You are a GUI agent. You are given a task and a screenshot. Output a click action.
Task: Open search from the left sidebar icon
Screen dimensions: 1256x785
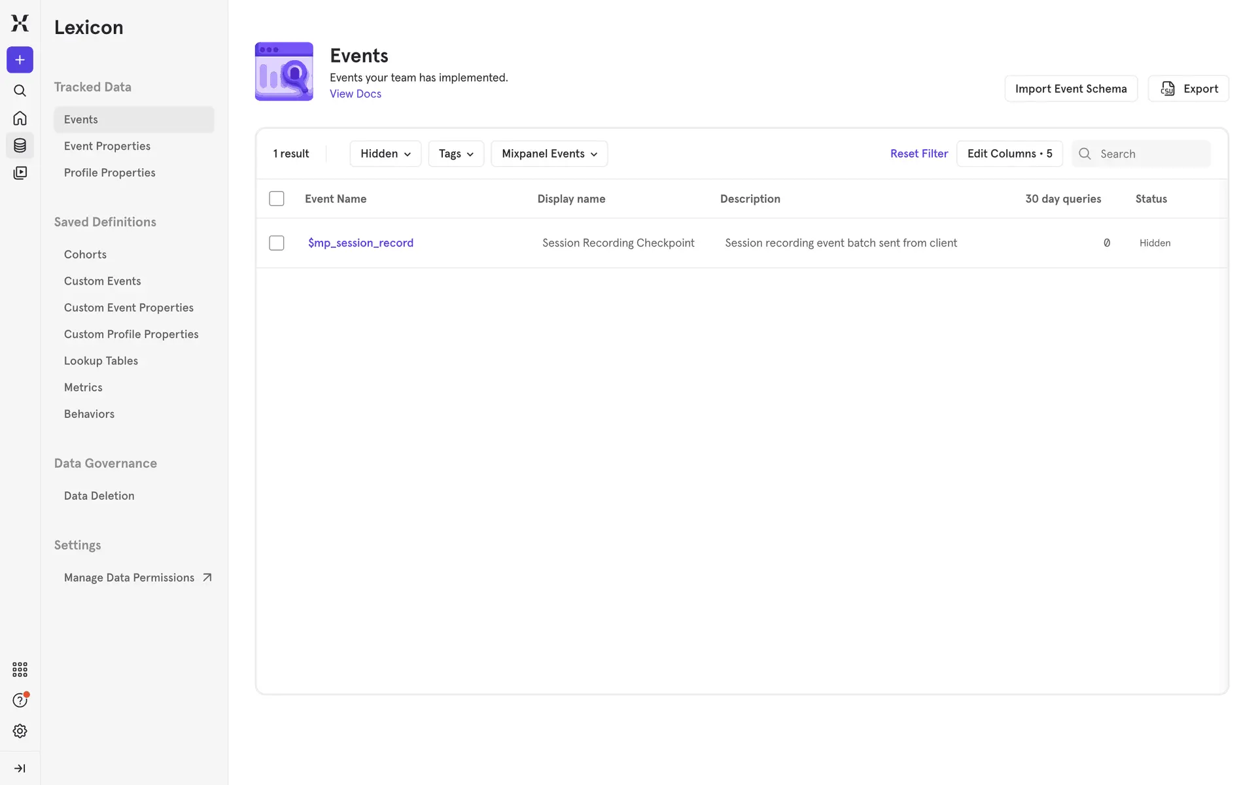[20, 91]
